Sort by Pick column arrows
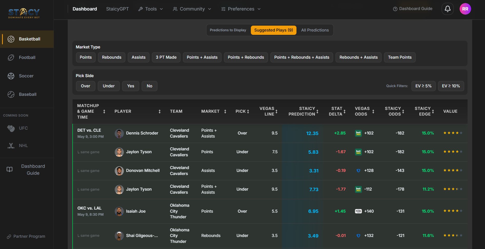Screen dimensions: 485x249 pos(248,111)
